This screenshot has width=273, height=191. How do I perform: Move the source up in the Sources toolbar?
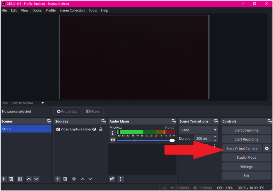pyautogui.click(x=83, y=179)
